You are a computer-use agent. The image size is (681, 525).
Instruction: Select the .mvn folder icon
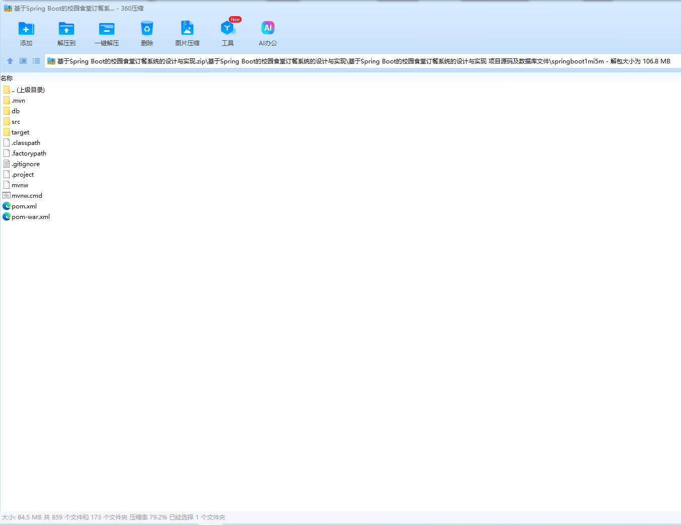click(7, 100)
